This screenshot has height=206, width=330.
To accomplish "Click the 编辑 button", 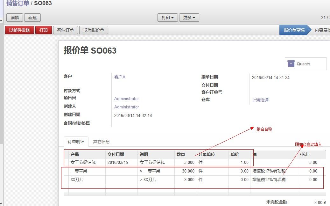I will 15,18.
